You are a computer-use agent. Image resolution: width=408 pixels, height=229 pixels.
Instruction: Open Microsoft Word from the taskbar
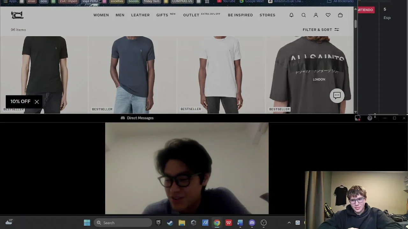(240, 223)
